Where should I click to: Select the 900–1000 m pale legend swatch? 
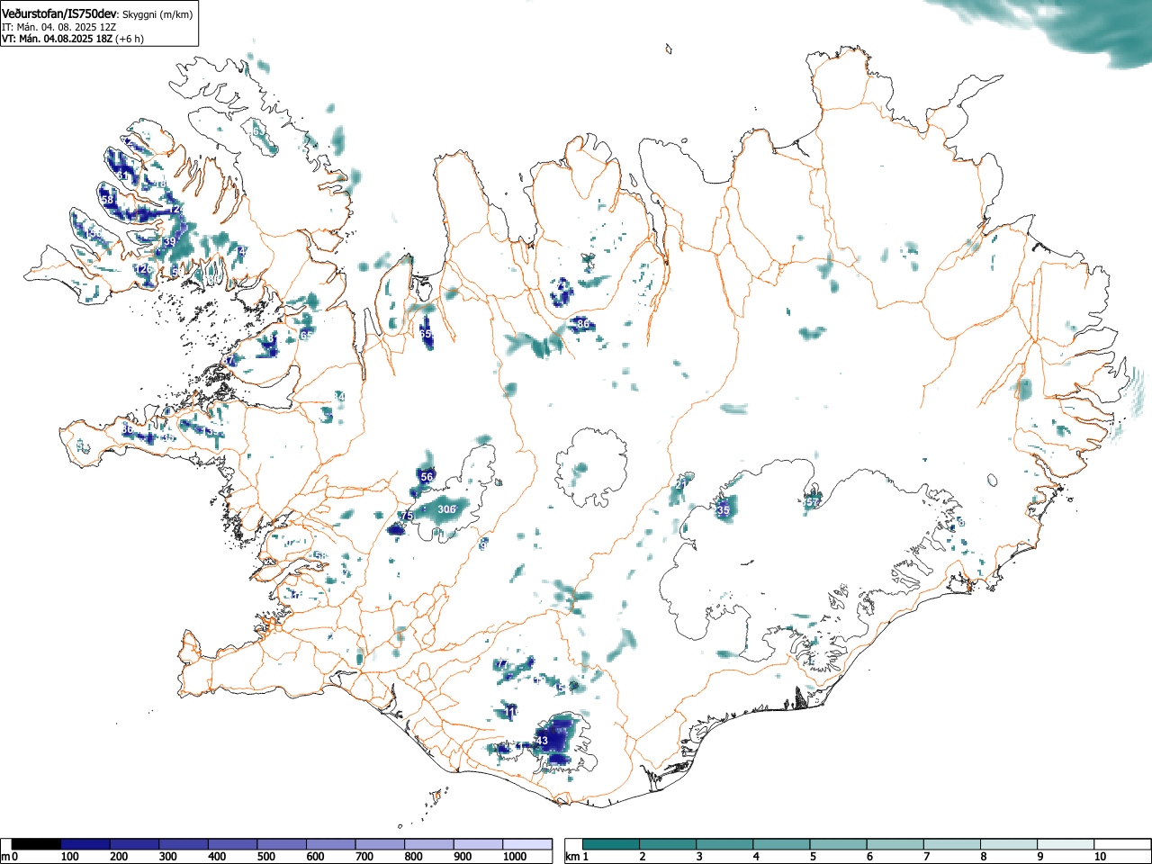478,844
